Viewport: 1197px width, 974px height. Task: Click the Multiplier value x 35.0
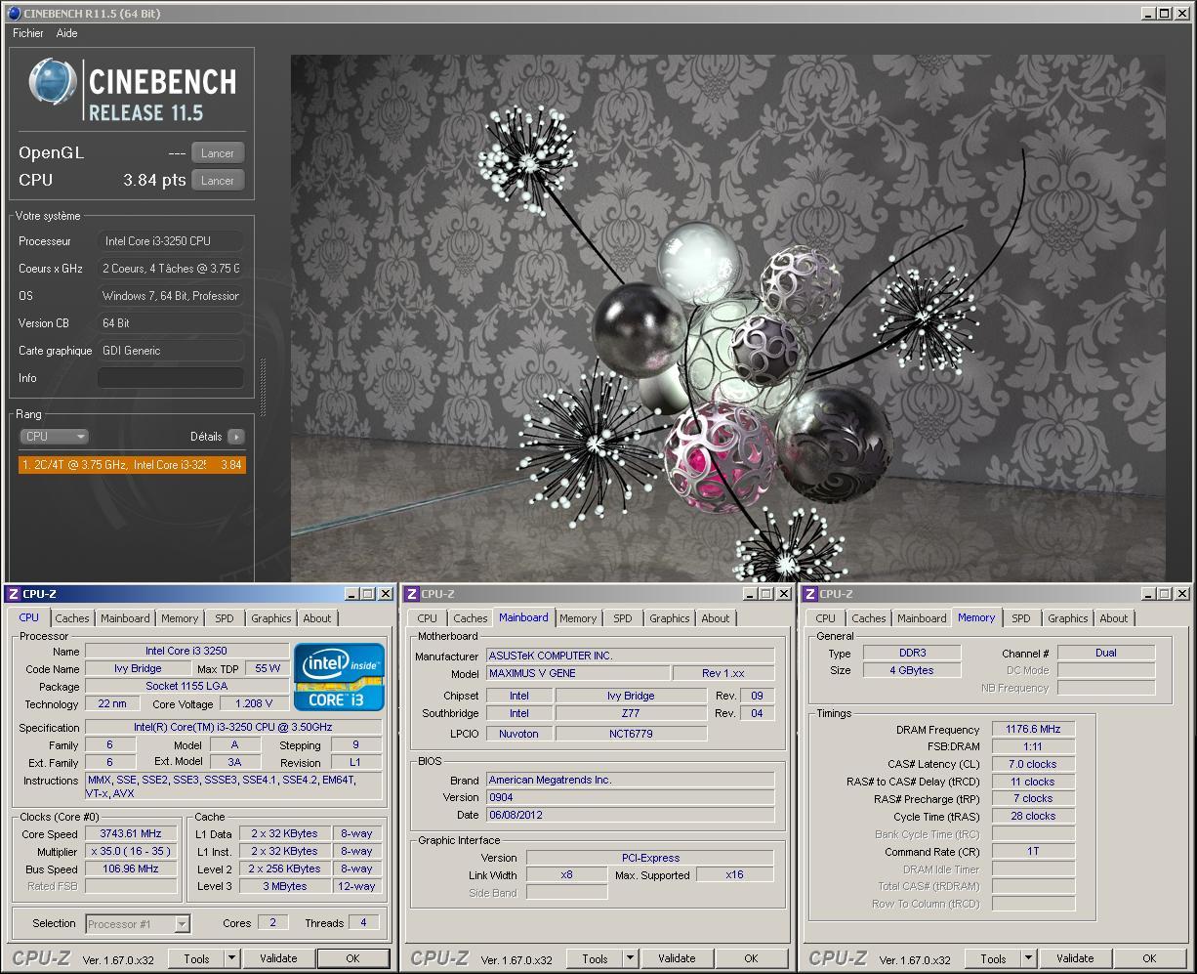[x=131, y=852]
